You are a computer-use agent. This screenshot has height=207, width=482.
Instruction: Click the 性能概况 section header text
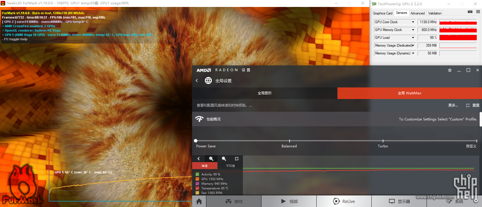(x=214, y=119)
